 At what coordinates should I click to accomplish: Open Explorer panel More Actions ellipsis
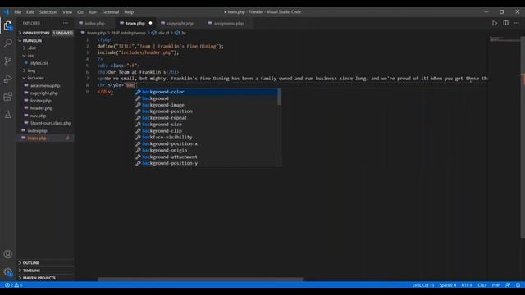point(66,23)
